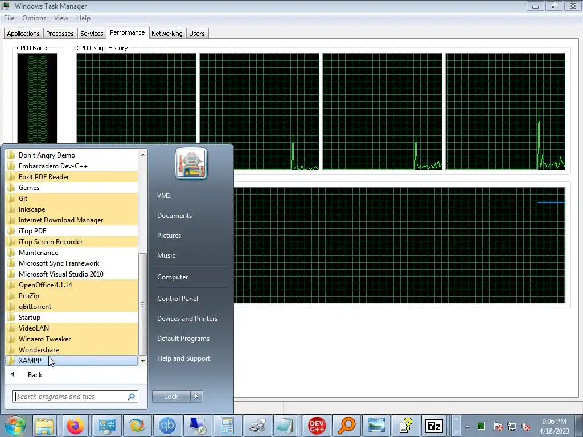Viewport: 583px width, 437px height.
Task: Open the Internet Download Manager folder
Action: point(72,220)
